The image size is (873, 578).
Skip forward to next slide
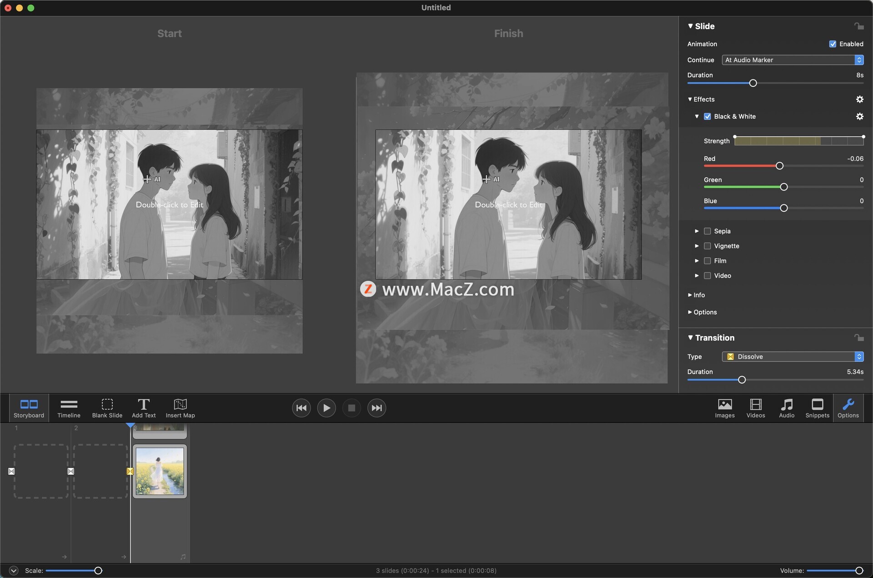[x=376, y=408]
